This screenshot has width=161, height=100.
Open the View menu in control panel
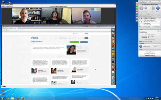click(x=147, y=1)
